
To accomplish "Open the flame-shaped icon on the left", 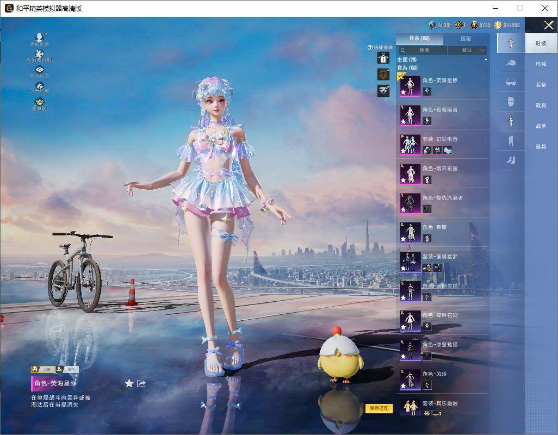I will 40,85.
